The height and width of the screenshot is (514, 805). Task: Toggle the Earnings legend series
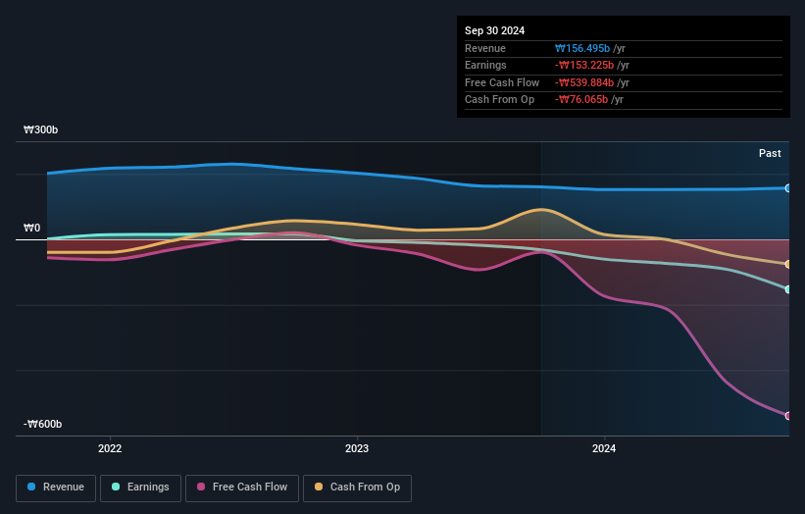(140, 488)
